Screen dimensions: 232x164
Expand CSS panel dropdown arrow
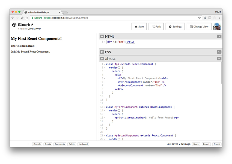(219, 52)
